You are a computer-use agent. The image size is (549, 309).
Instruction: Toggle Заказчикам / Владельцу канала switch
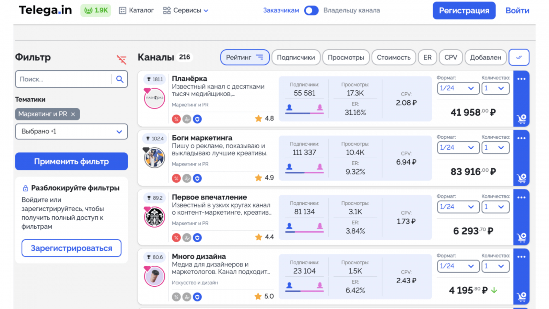pyautogui.click(x=311, y=11)
